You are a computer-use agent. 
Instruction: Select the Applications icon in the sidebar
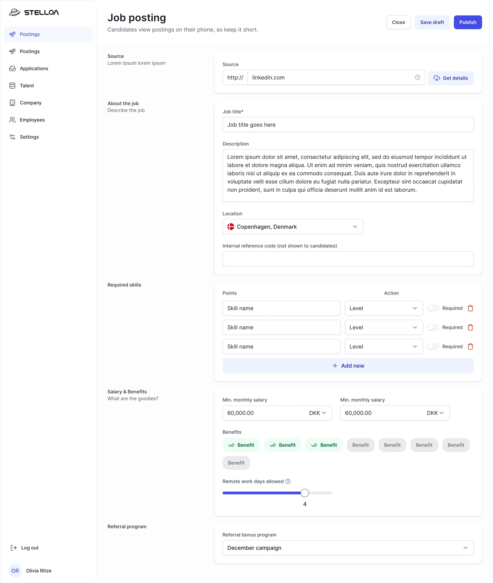[x=12, y=68]
